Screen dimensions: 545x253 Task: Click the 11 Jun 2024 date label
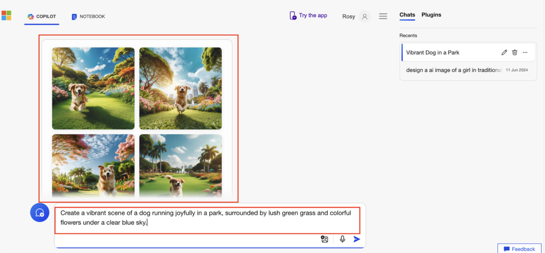pyautogui.click(x=517, y=70)
